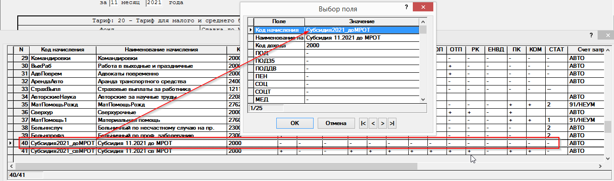Select СОЦ field row in dialog
The width and height of the screenshot is (614, 181).
pyautogui.click(x=279, y=84)
